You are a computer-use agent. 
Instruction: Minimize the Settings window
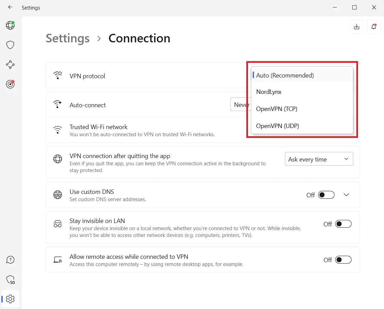pos(335,8)
